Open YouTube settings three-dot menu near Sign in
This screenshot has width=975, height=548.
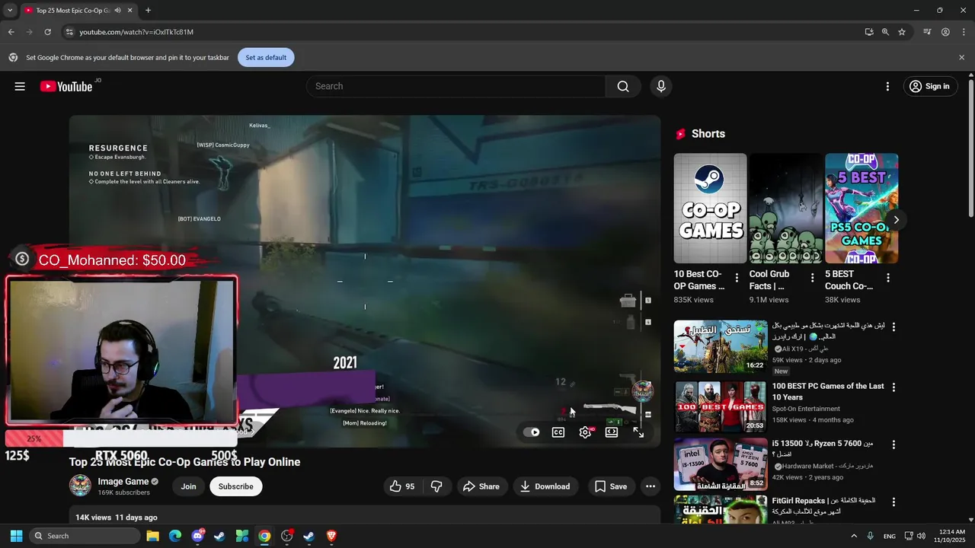click(887, 86)
